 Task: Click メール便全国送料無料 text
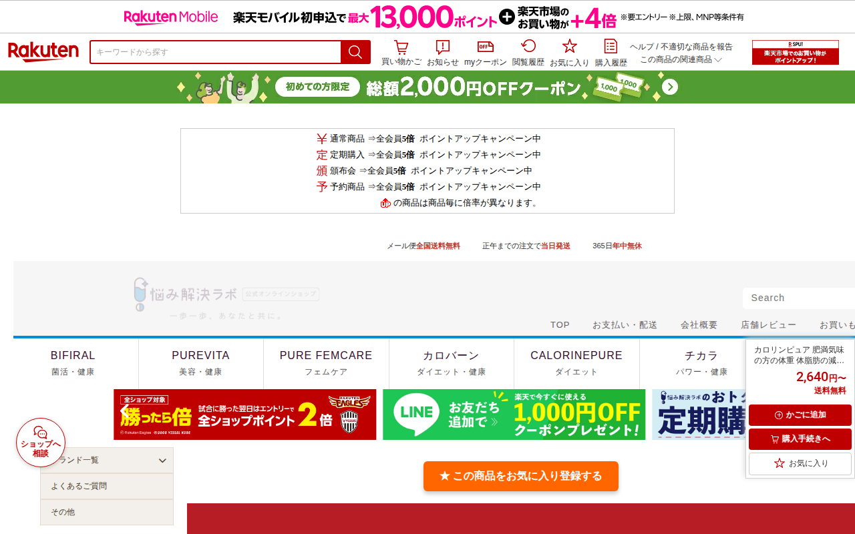423,246
